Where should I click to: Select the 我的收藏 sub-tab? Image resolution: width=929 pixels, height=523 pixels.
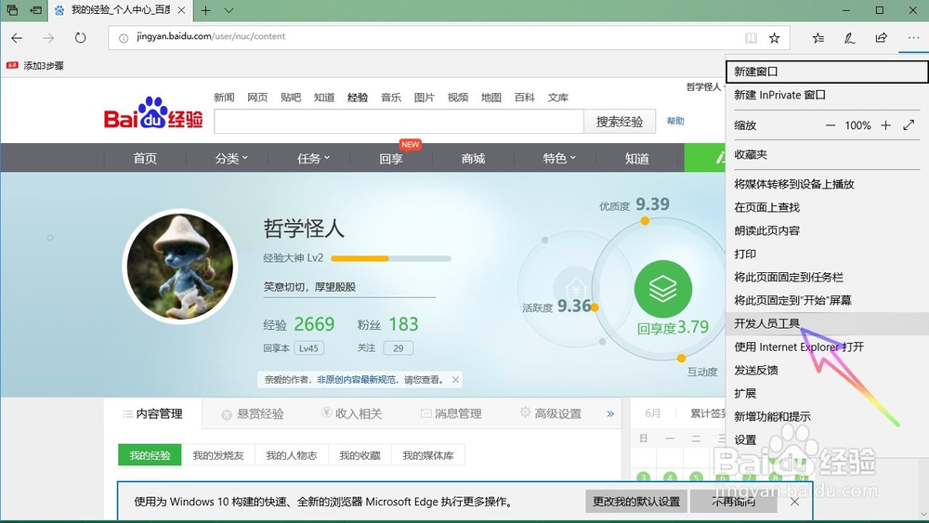(x=360, y=455)
